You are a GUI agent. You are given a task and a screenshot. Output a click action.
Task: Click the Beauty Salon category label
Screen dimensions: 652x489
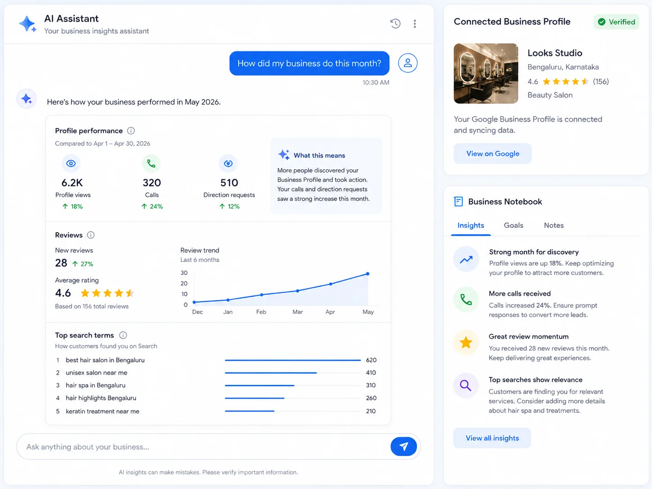550,95
